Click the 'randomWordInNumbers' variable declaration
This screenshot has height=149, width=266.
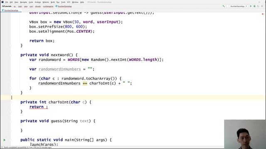(60, 69)
